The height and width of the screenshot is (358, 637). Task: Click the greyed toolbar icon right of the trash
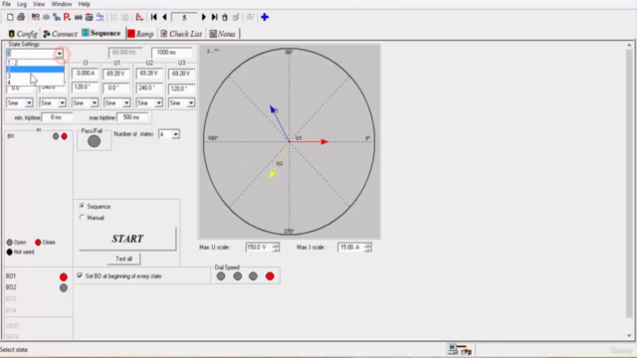coord(236,17)
